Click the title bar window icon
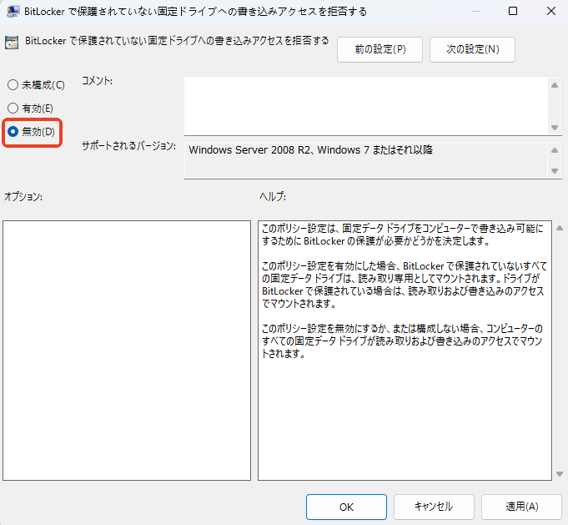The height and width of the screenshot is (525, 568). (x=13, y=11)
